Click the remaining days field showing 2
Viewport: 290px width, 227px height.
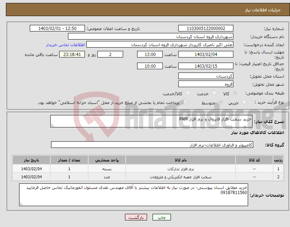point(110,54)
